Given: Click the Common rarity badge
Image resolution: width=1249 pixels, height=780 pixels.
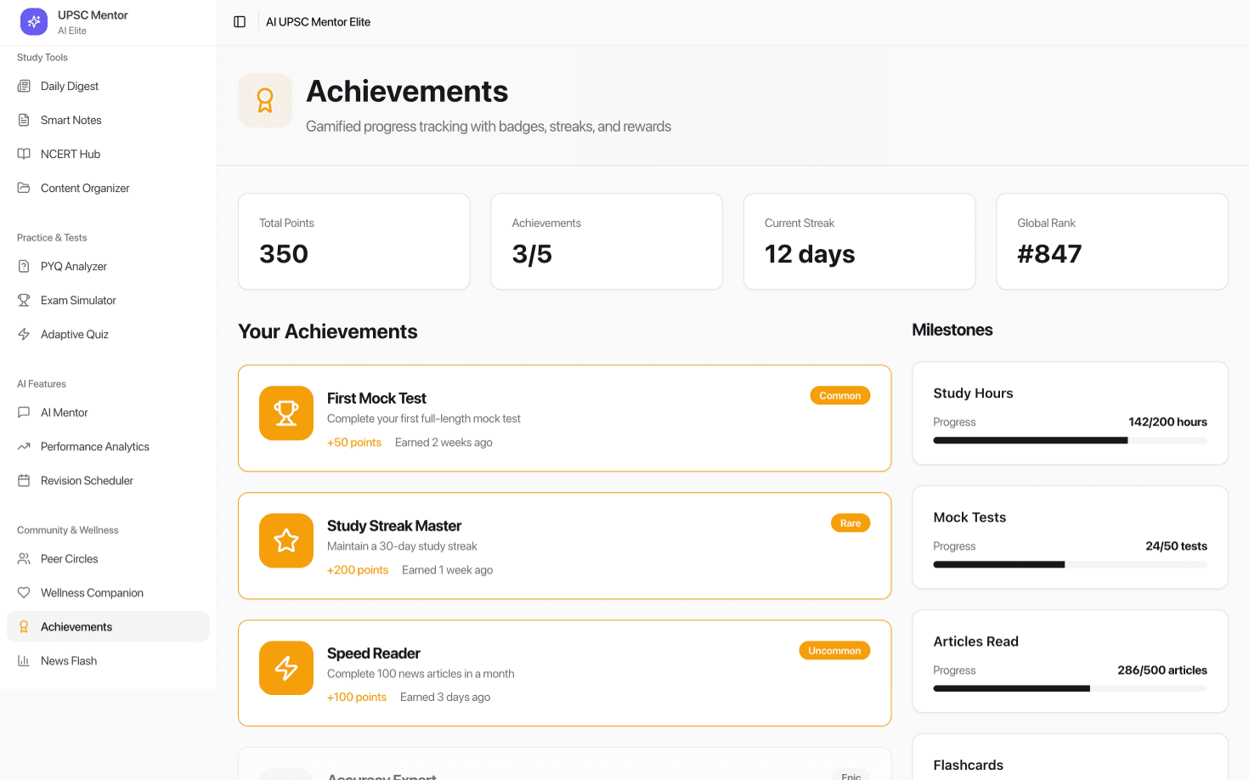Looking at the screenshot, I should pyautogui.click(x=840, y=396).
